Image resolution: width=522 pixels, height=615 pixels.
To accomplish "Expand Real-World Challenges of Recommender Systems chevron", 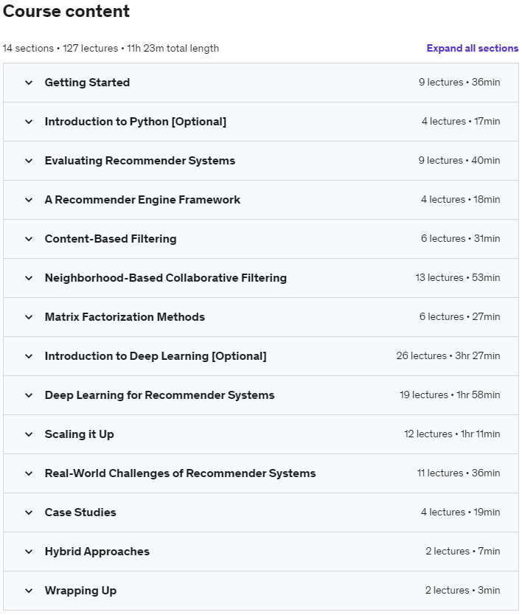I will point(29,473).
